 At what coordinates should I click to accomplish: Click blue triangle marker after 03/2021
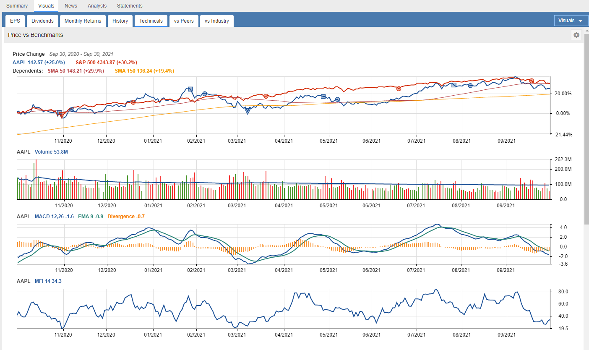pyautogui.click(x=248, y=111)
